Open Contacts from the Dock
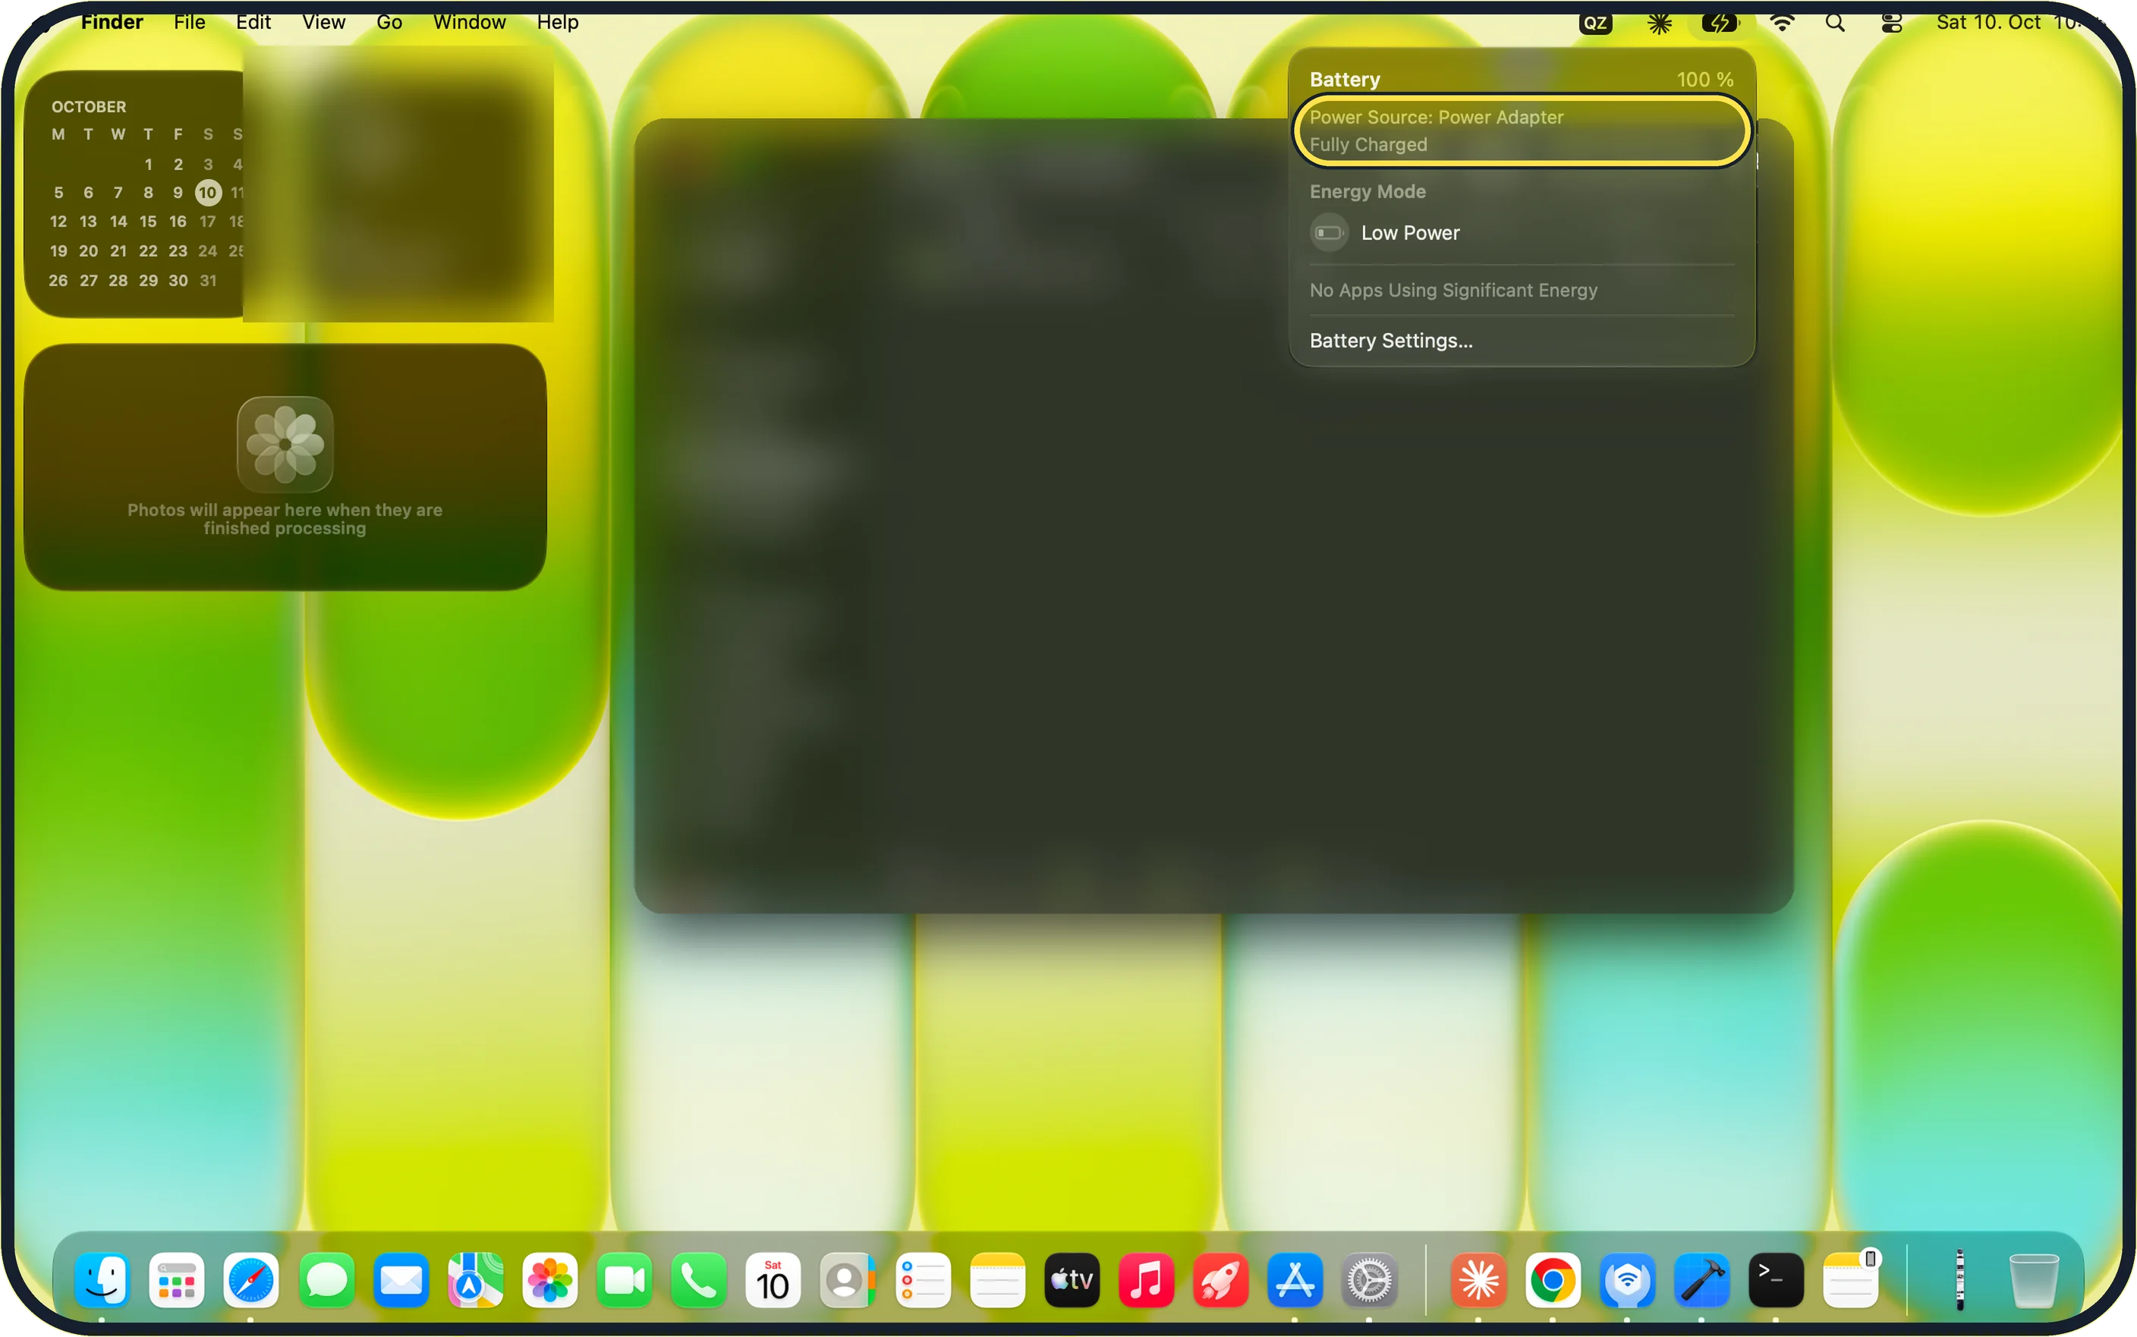 tap(847, 1279)
